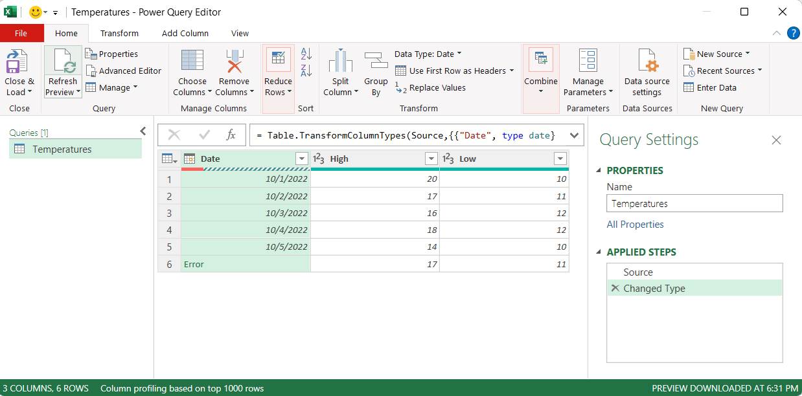The image size is (802, 396).
Task: Click the Enter Data tool
Action: click(710, 87)
